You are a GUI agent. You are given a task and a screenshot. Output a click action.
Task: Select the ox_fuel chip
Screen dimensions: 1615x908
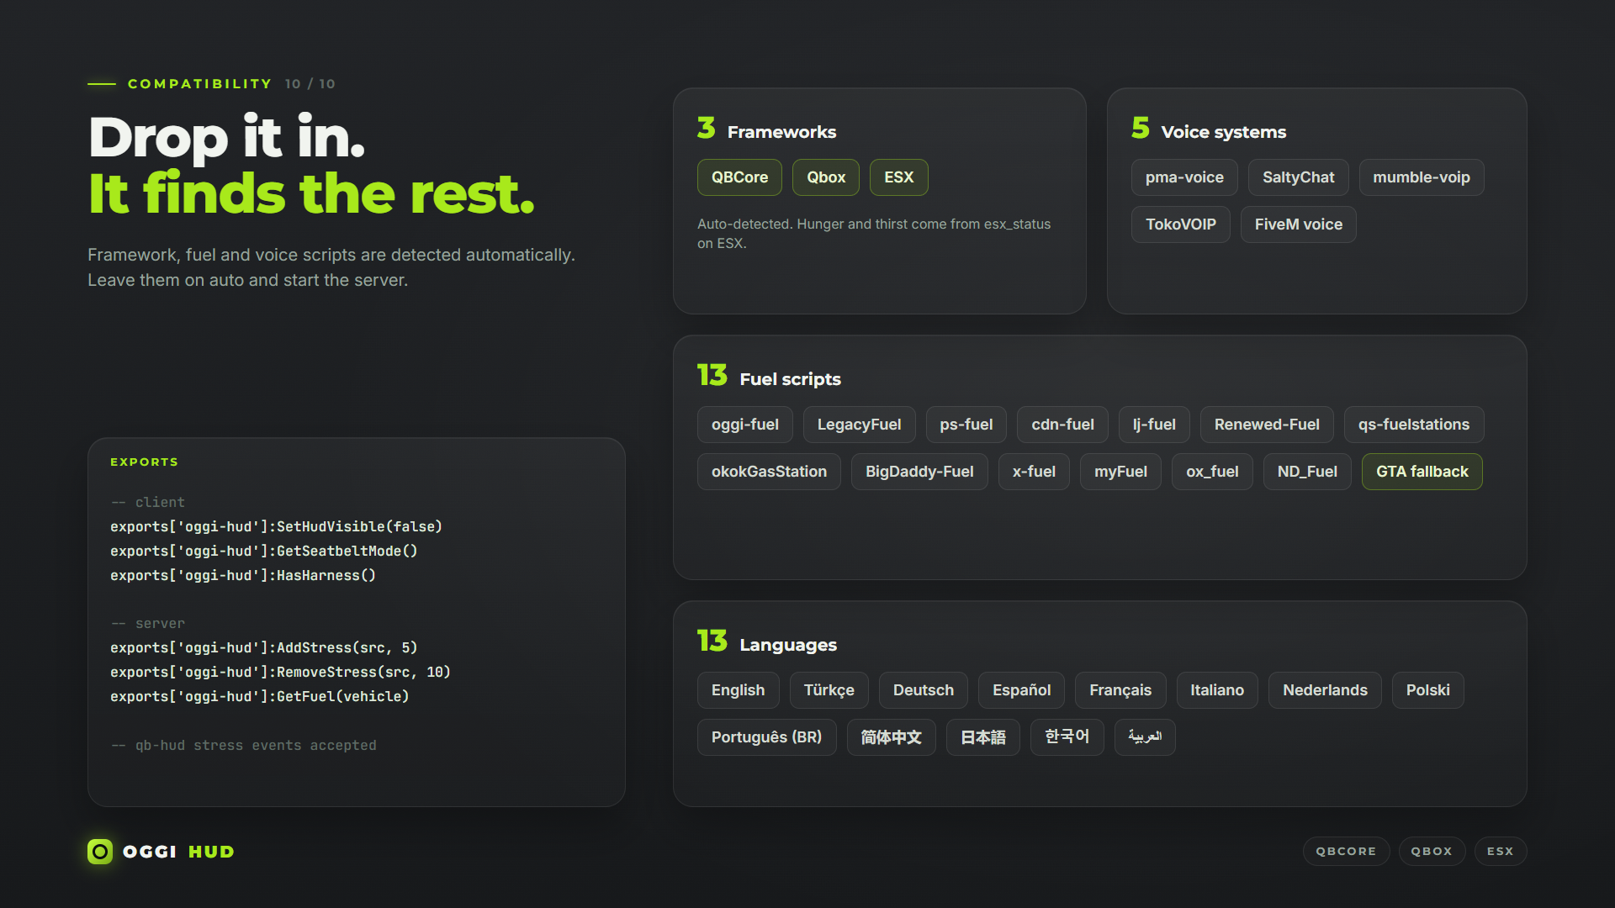click(x=1212, y=472)
